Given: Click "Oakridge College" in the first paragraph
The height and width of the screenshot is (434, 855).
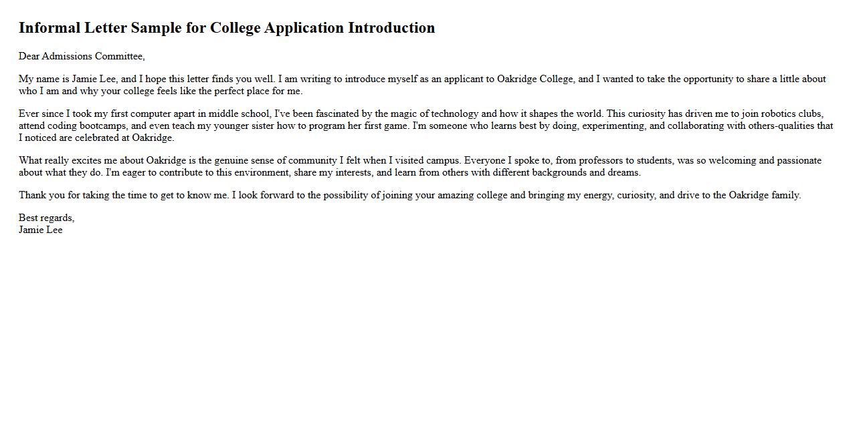Looking at the screenshot, I should point(535,79).
